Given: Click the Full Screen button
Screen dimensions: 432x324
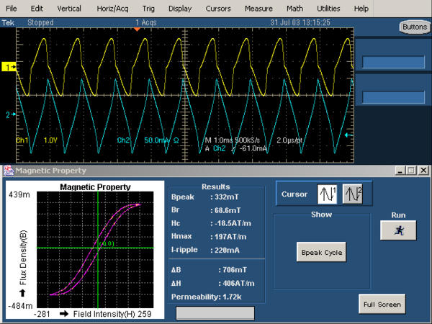Looking at the screenshot, I should (x=383, y=304).
